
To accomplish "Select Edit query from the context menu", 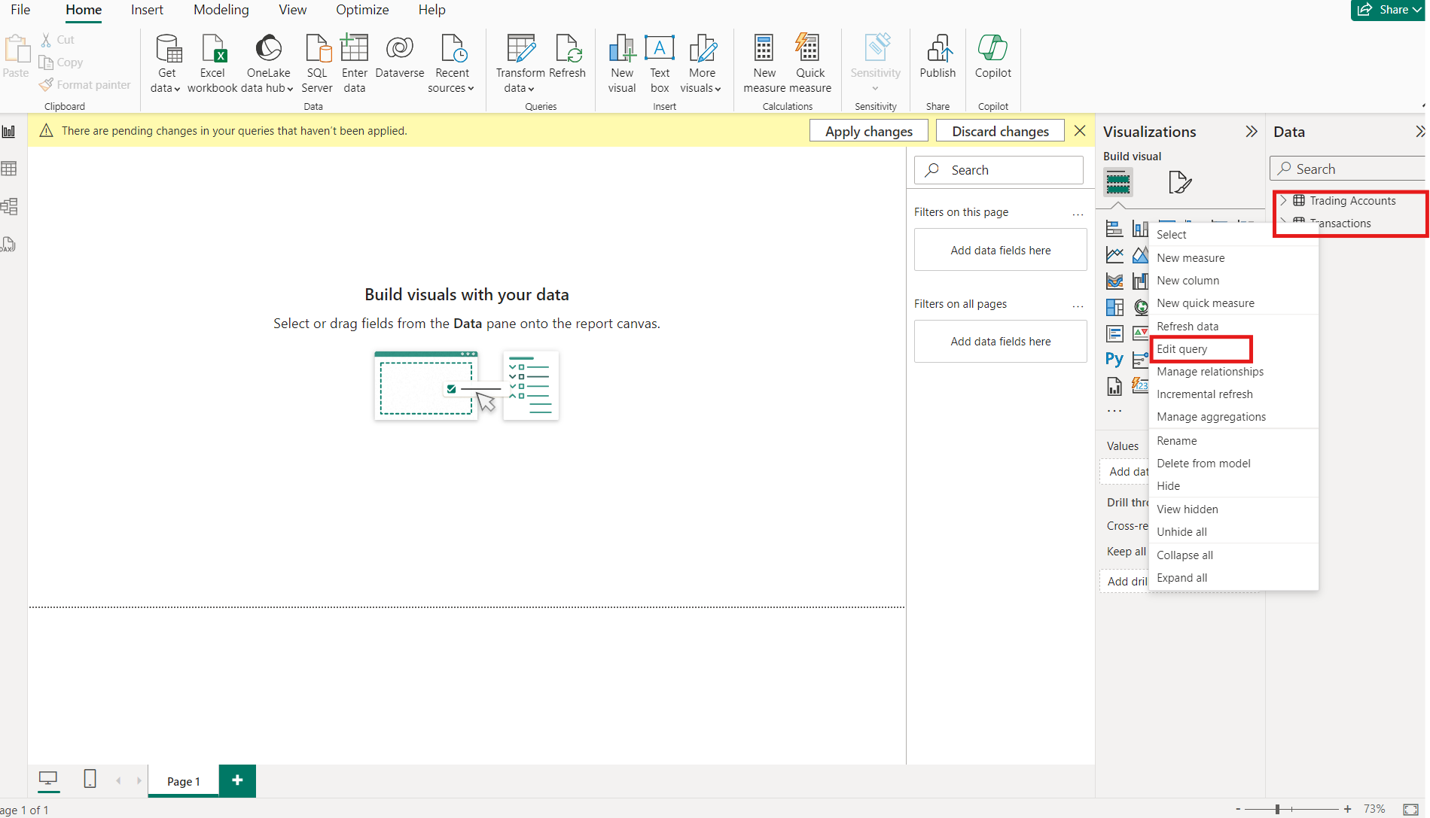I will [x=1182, y=348].
